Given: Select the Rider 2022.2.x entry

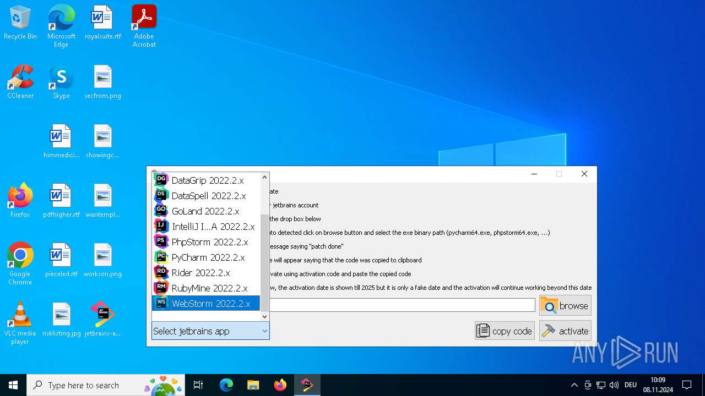Looking at the screenshot, I should (206, 272).
